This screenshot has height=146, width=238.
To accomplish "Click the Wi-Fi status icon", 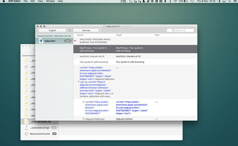I will (175, 1).
